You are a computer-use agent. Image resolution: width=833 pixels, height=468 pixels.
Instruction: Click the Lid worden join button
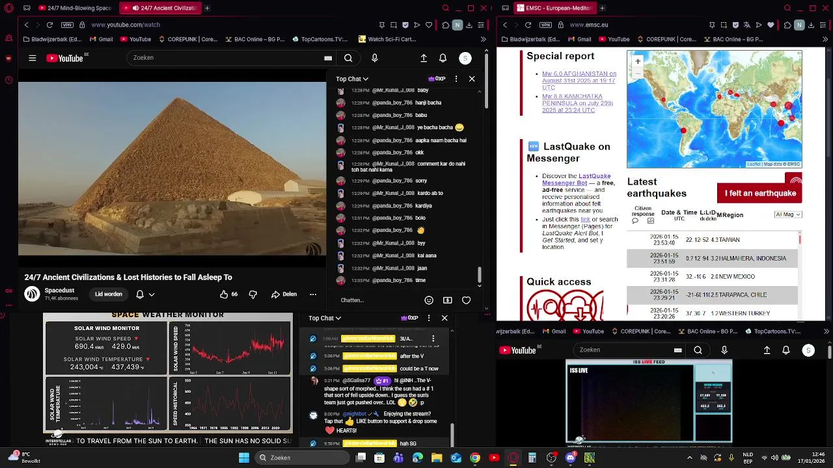coord(109,294)
